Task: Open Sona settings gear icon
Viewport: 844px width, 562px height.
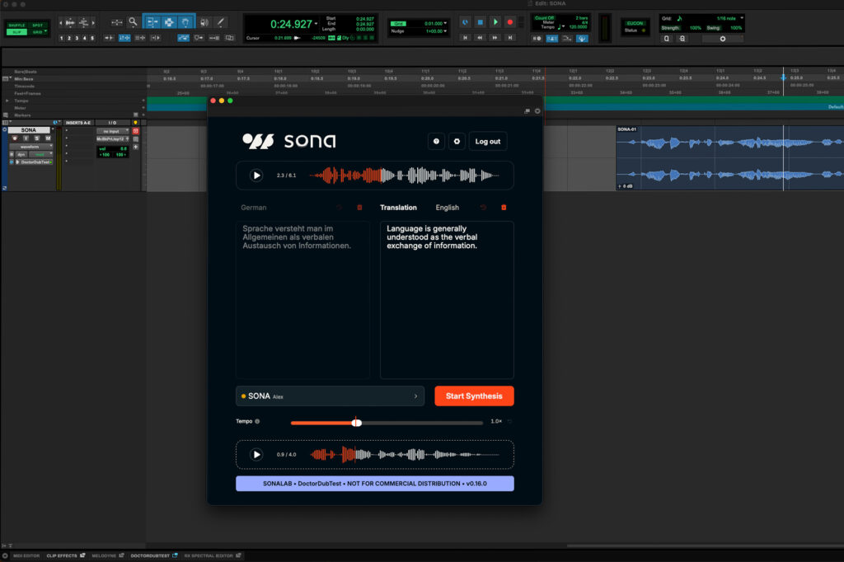Action: [x=457, y=141]
